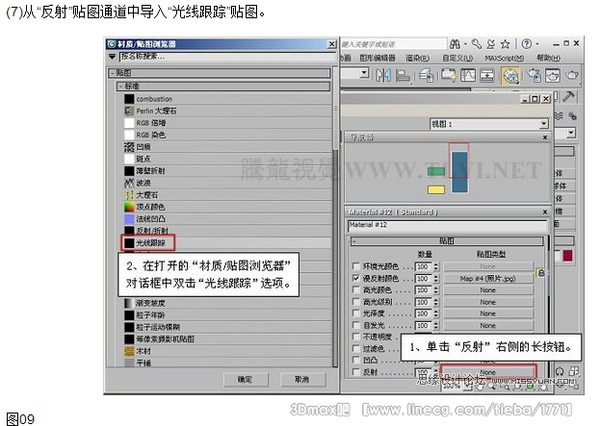
Task: Select the 粒子运动模糊 map entry
Action: pyautogui.click(x=227, y=327)
